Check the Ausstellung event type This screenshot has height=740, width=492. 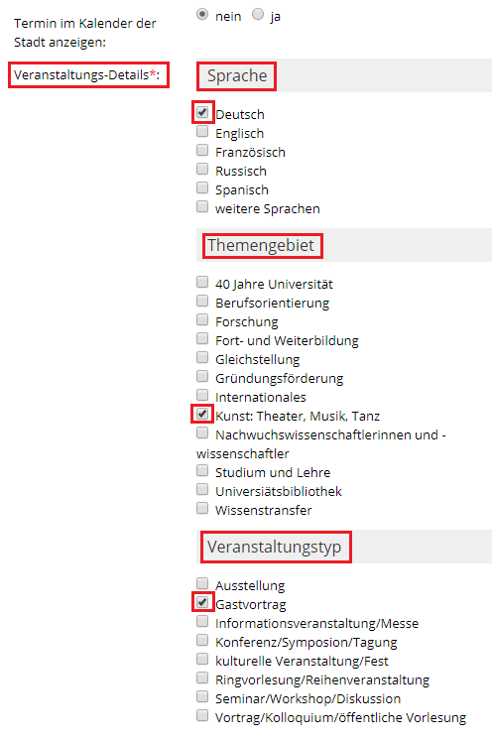pos(202,583)
